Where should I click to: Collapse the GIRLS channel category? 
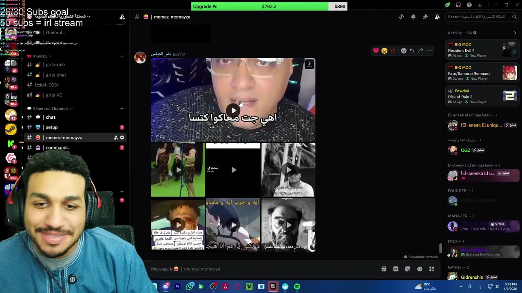[x=39, y=56]
